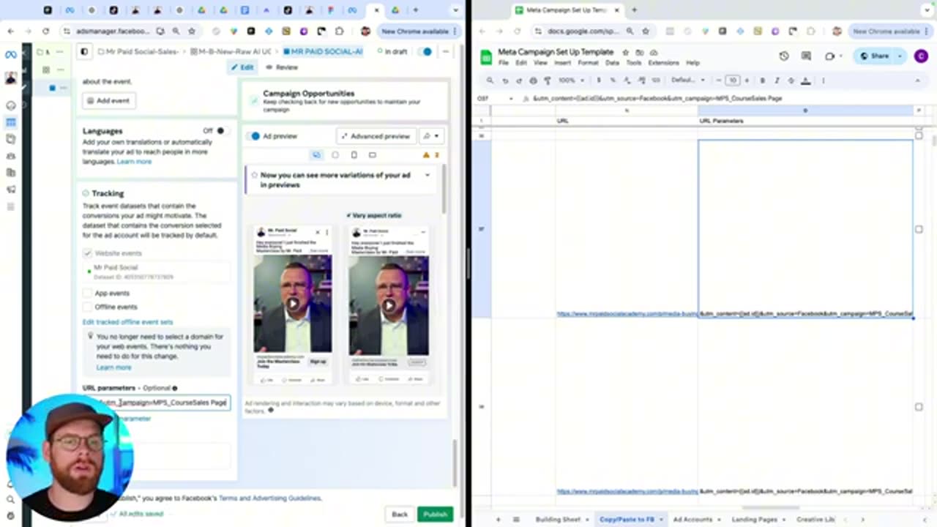
Task: Open the purple C account avatar in Sheets
Action: (x=921, y=56)
